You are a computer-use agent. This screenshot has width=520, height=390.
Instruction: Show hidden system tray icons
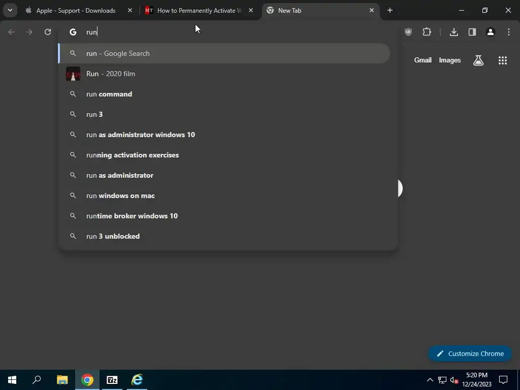coord(430,380)
